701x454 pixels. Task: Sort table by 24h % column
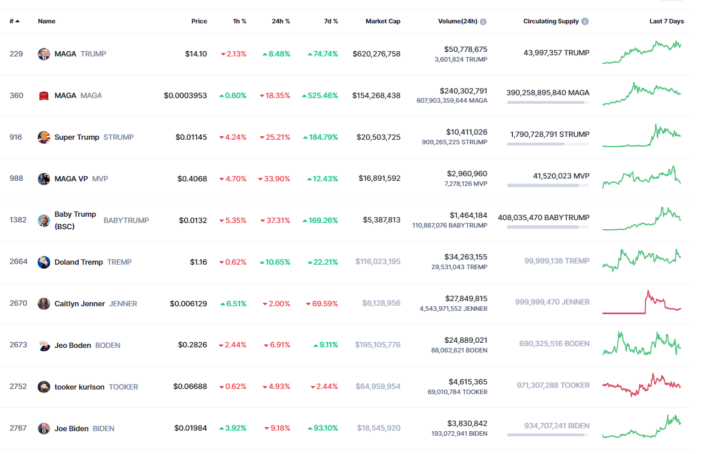pos(281,22)
